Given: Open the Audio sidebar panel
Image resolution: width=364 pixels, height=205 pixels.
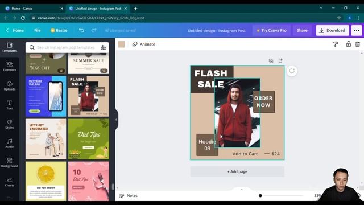Looking at the screenshot, I should pos(10,143).
